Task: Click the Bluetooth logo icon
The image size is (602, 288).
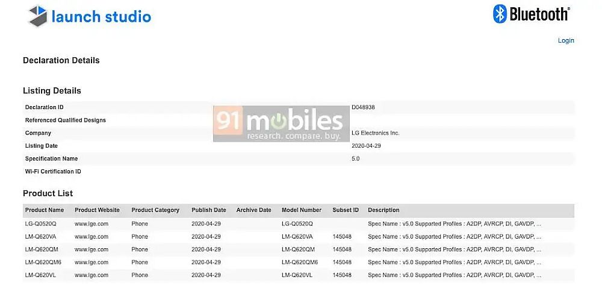Action: click(x=500, y=14)
